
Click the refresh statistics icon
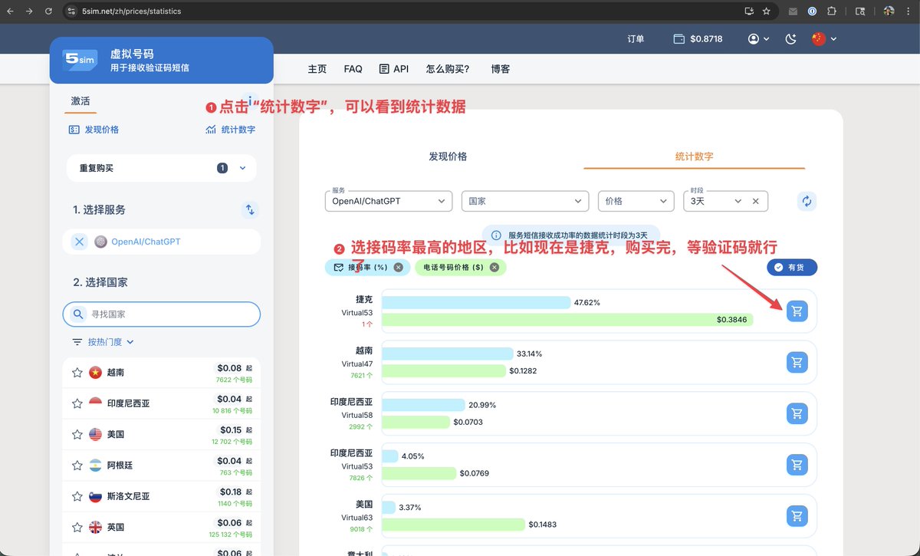point(807,201)
